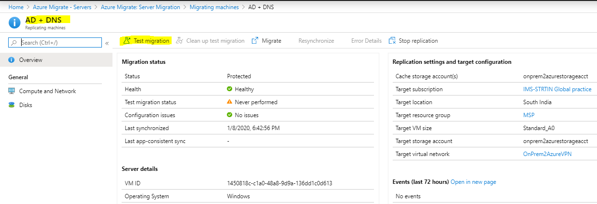
Task: Click the green Healthy check icon
Action: 230,89
